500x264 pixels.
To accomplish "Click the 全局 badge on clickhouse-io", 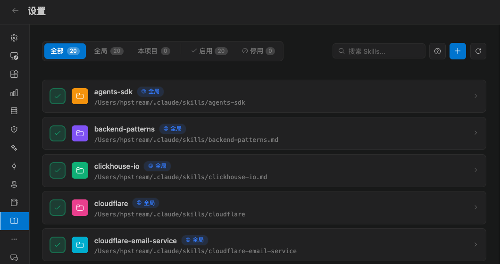I will pyautogui.click(x=158, y=166).
